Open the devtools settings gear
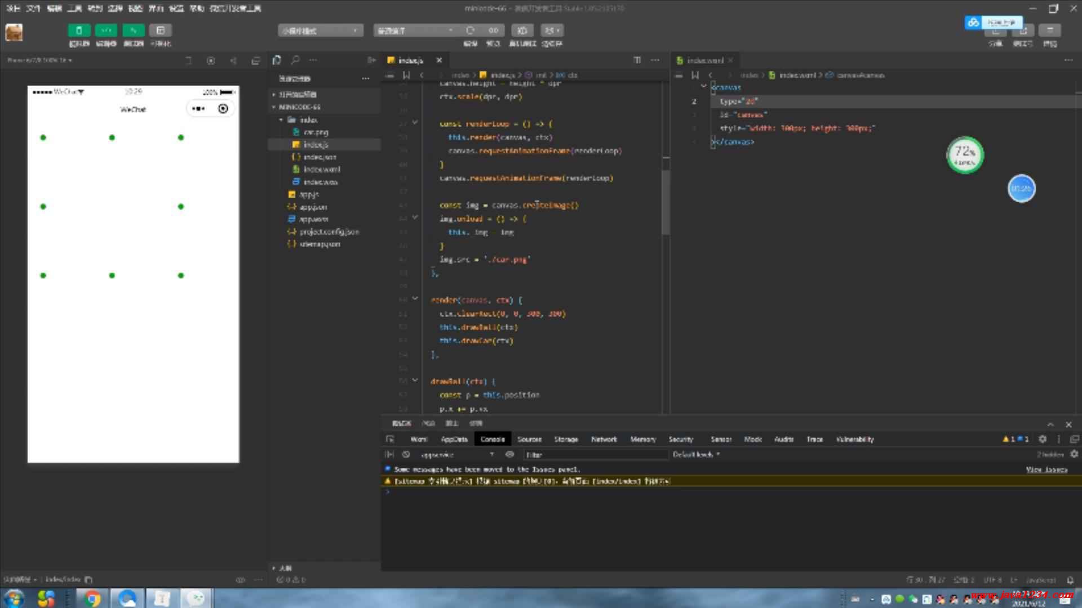The height and width of the screenshot is (608, 1082). 1043,439
